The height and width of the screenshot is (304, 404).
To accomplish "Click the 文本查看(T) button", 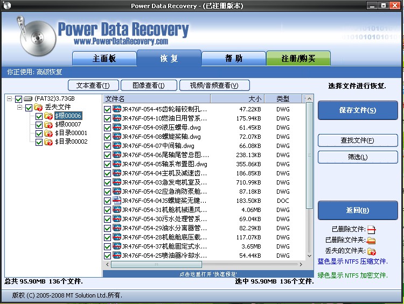I will coord(93,85).
